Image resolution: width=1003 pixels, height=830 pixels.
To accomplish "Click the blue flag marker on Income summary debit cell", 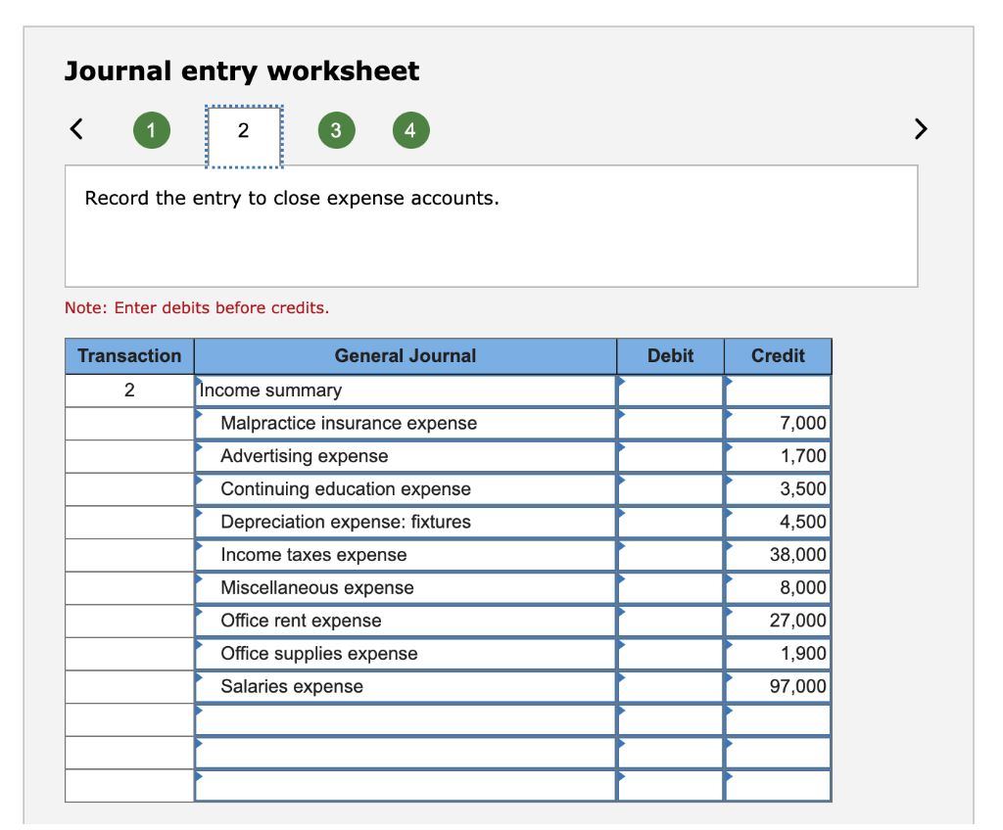I will tap(620, 384).
